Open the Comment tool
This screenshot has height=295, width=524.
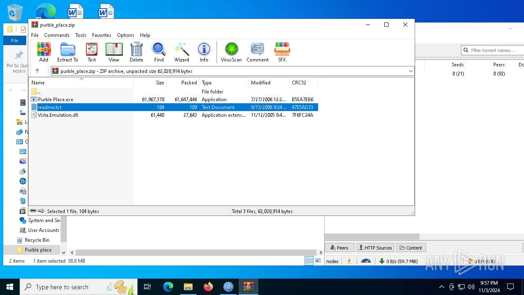tap(257, 52)
